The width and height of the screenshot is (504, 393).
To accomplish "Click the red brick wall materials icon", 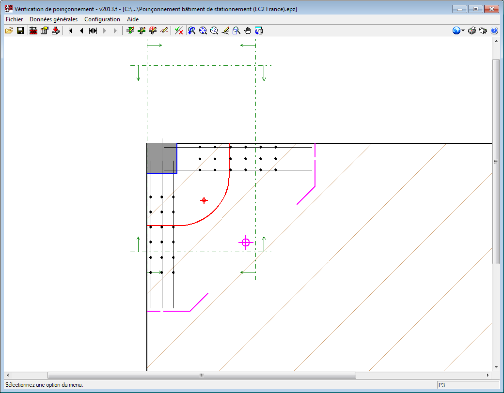I will coord(33,30).
